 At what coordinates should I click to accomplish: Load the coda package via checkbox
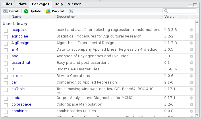point(6,98)
